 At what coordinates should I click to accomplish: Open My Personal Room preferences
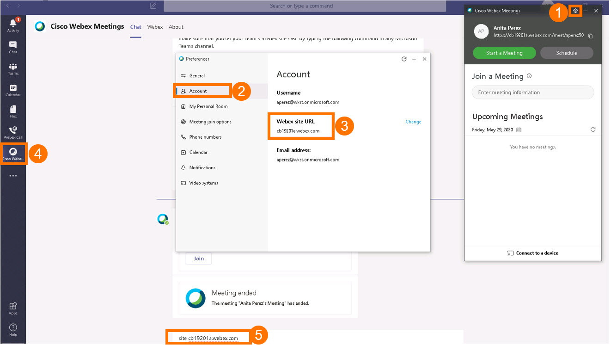[x=222, y=106]
